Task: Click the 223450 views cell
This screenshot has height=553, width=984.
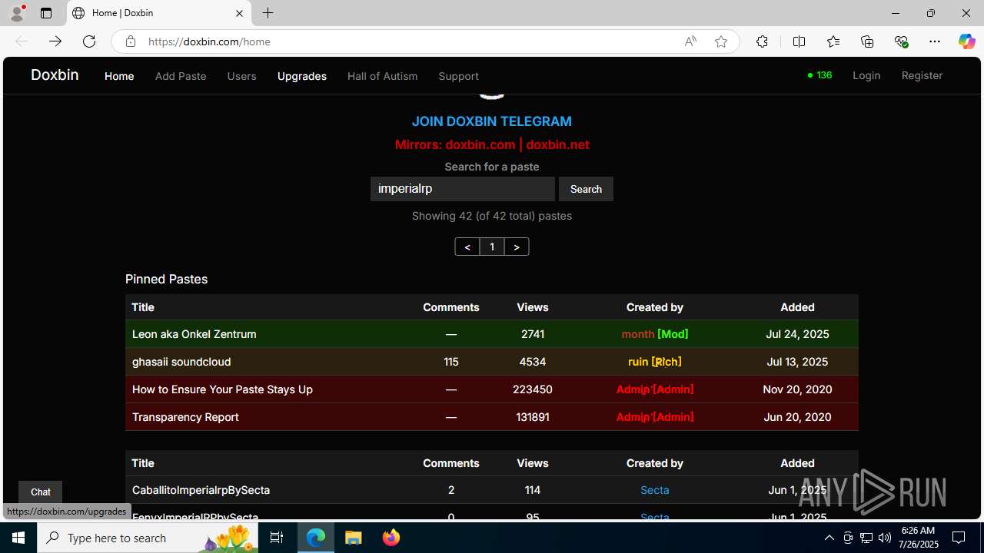Action: point(533,389)
